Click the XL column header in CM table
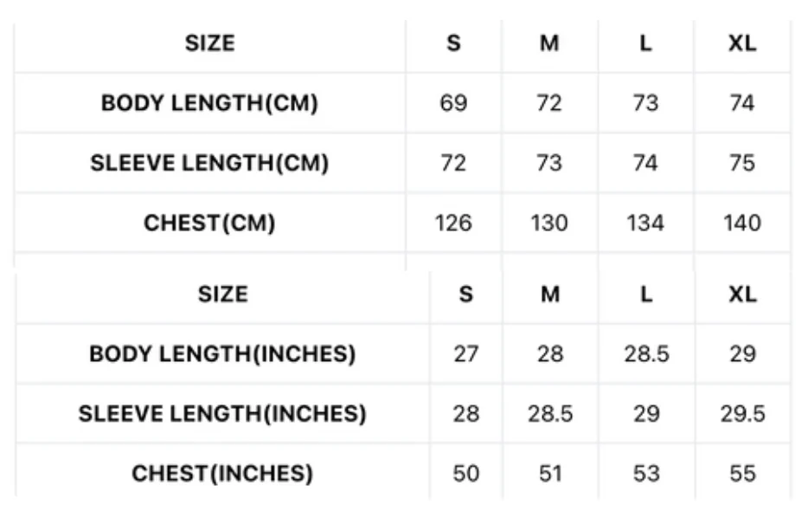Image resolution: width=808 pixels, height=511 pixels. coord(741,43)
